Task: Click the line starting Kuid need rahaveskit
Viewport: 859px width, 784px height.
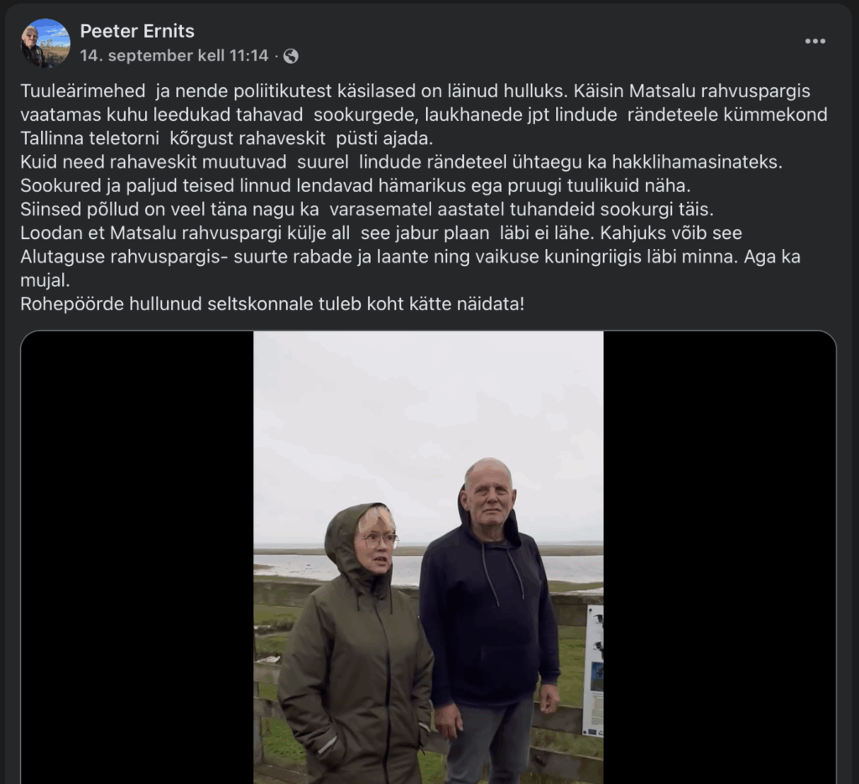Action: [x=402, y=162]
